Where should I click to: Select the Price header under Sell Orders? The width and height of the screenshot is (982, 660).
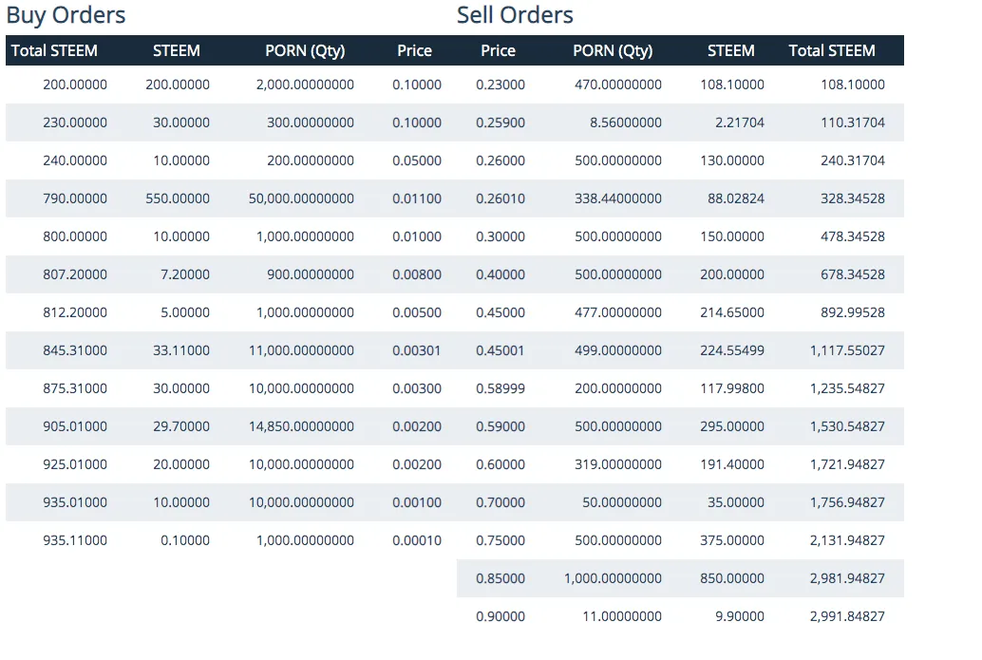(x=498, y=50)
